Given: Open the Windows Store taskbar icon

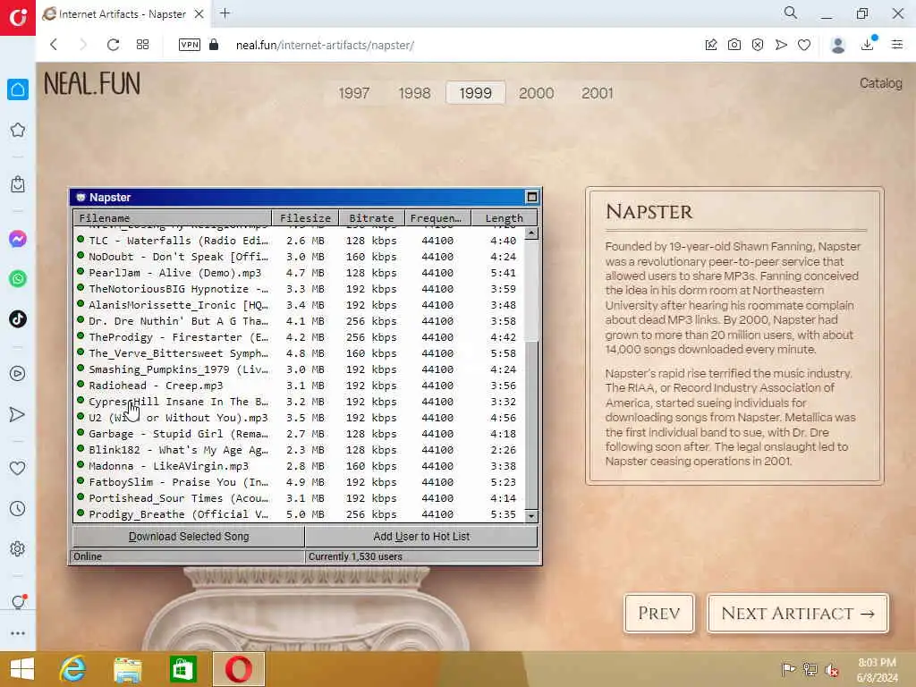Looking at the screenshot, I should pos(182,669).
